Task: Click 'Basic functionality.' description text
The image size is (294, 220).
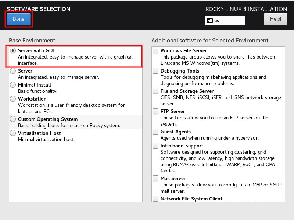Action: pos(38,91)
